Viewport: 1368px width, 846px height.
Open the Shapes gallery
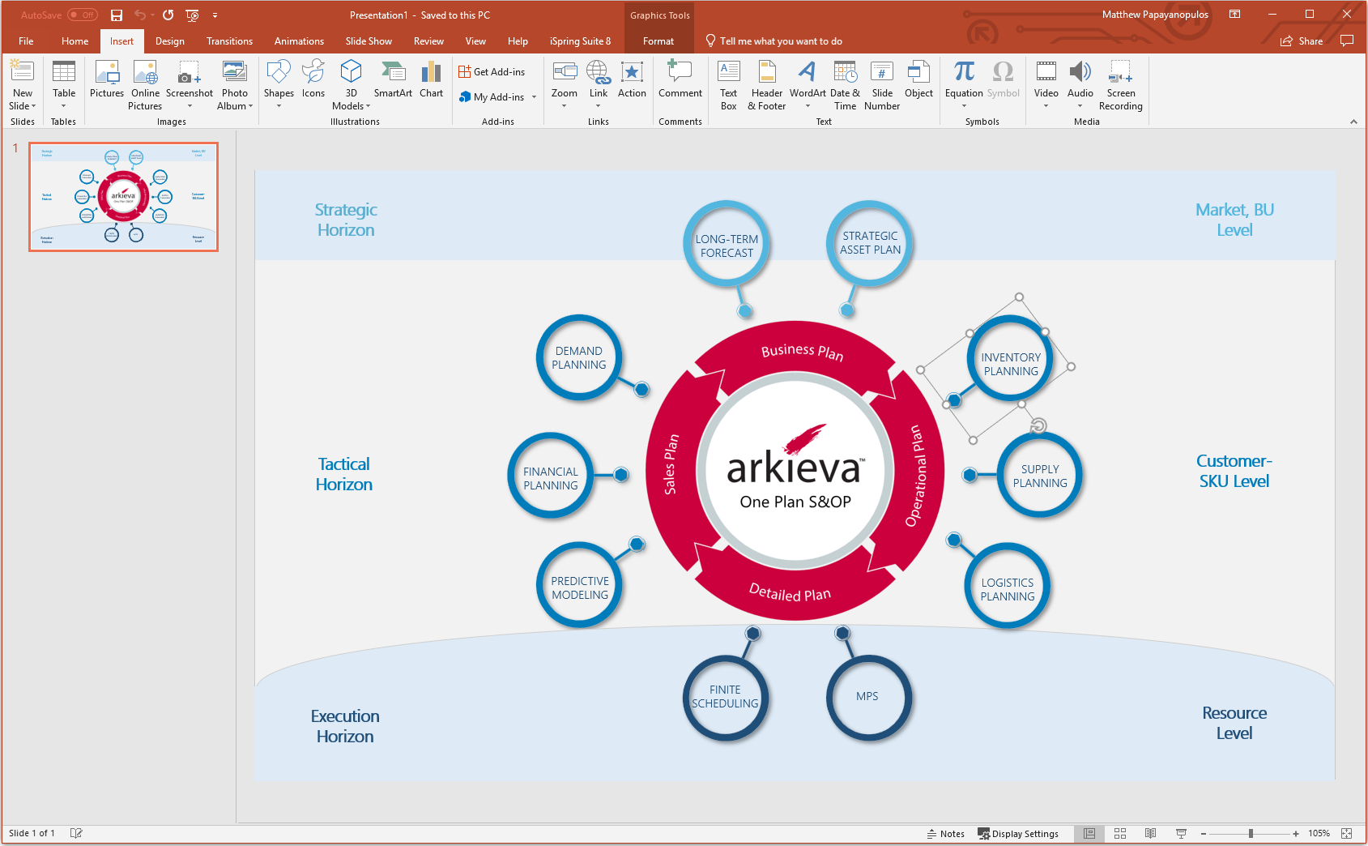[279, 85]
